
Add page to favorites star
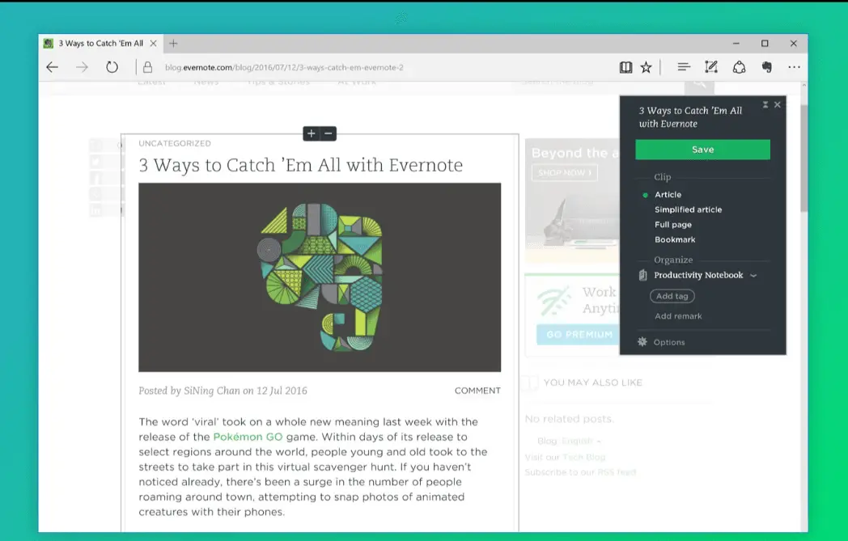click(x=647, y=68)
